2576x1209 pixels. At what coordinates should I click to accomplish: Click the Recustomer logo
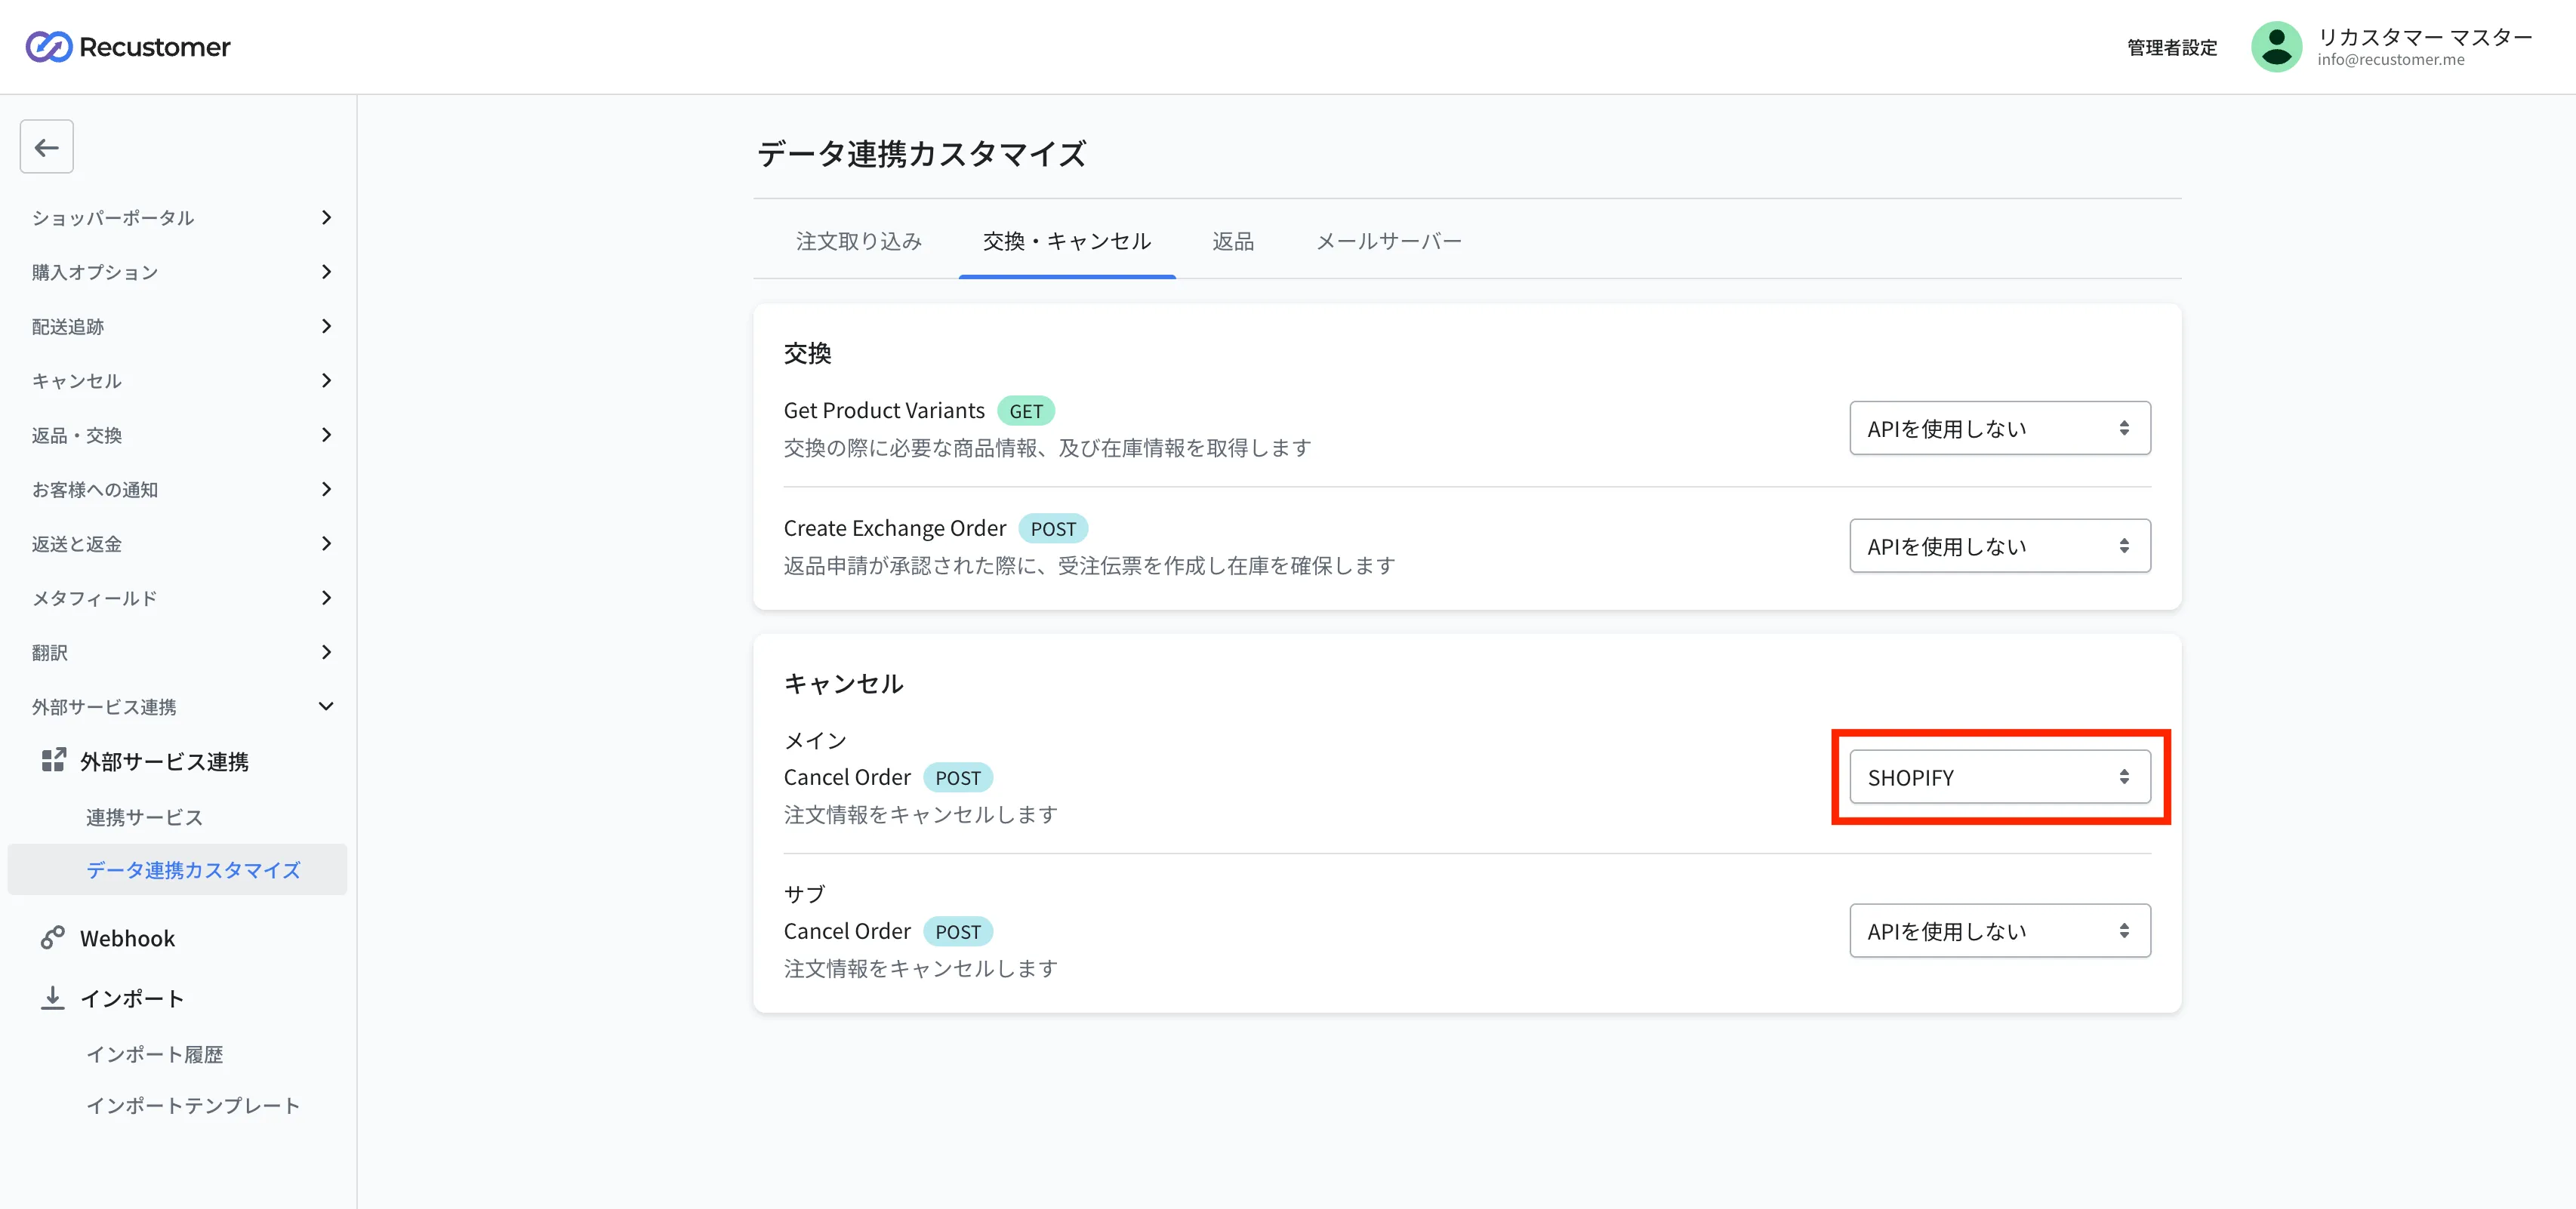coord(127,47)
